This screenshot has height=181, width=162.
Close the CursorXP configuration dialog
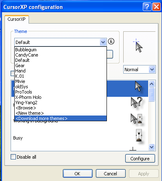156,7
